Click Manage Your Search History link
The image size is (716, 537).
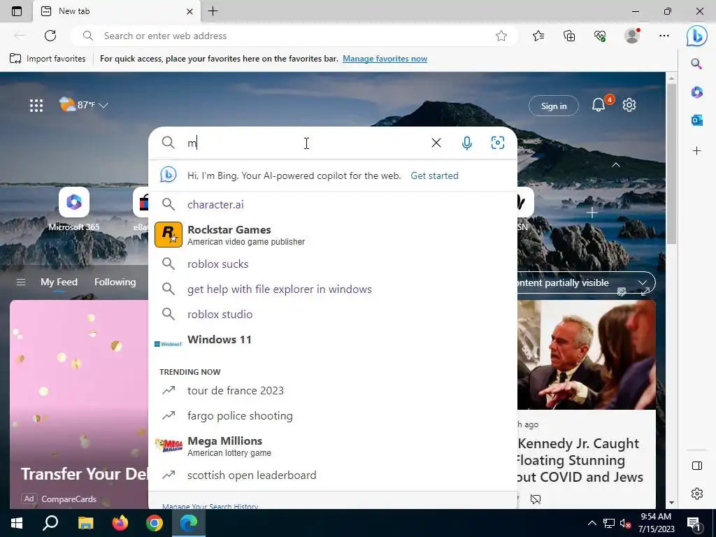tap(210, 506)
